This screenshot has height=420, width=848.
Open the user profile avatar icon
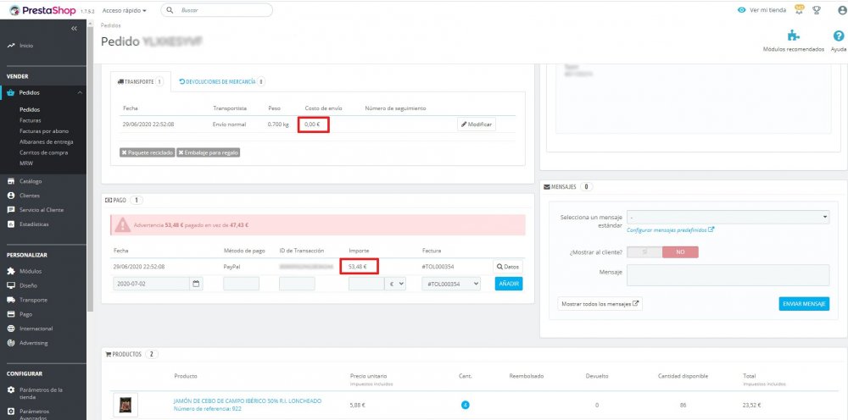(841, 10)
